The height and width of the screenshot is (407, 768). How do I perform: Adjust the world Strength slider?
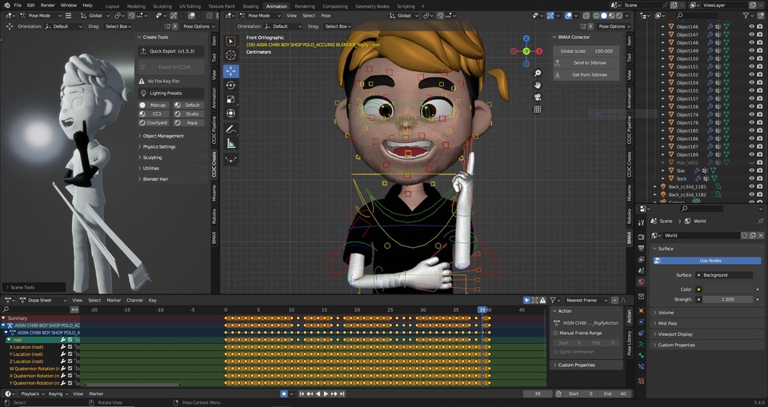click(x=727, y=299)
